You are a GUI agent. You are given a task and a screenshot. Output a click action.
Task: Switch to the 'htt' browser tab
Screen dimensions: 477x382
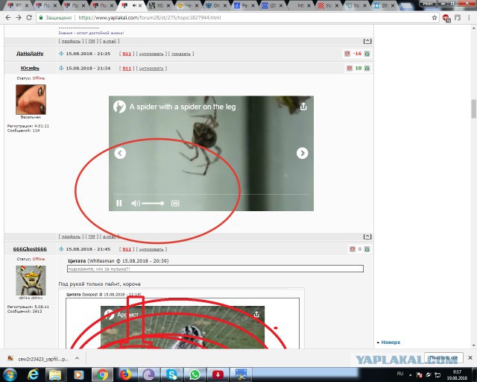300,5
